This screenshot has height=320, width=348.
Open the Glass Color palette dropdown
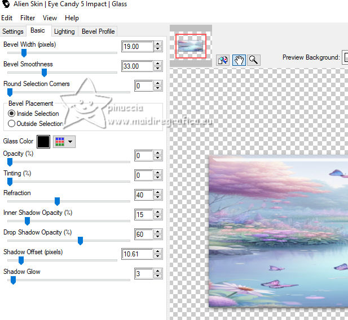coord(64,142)
